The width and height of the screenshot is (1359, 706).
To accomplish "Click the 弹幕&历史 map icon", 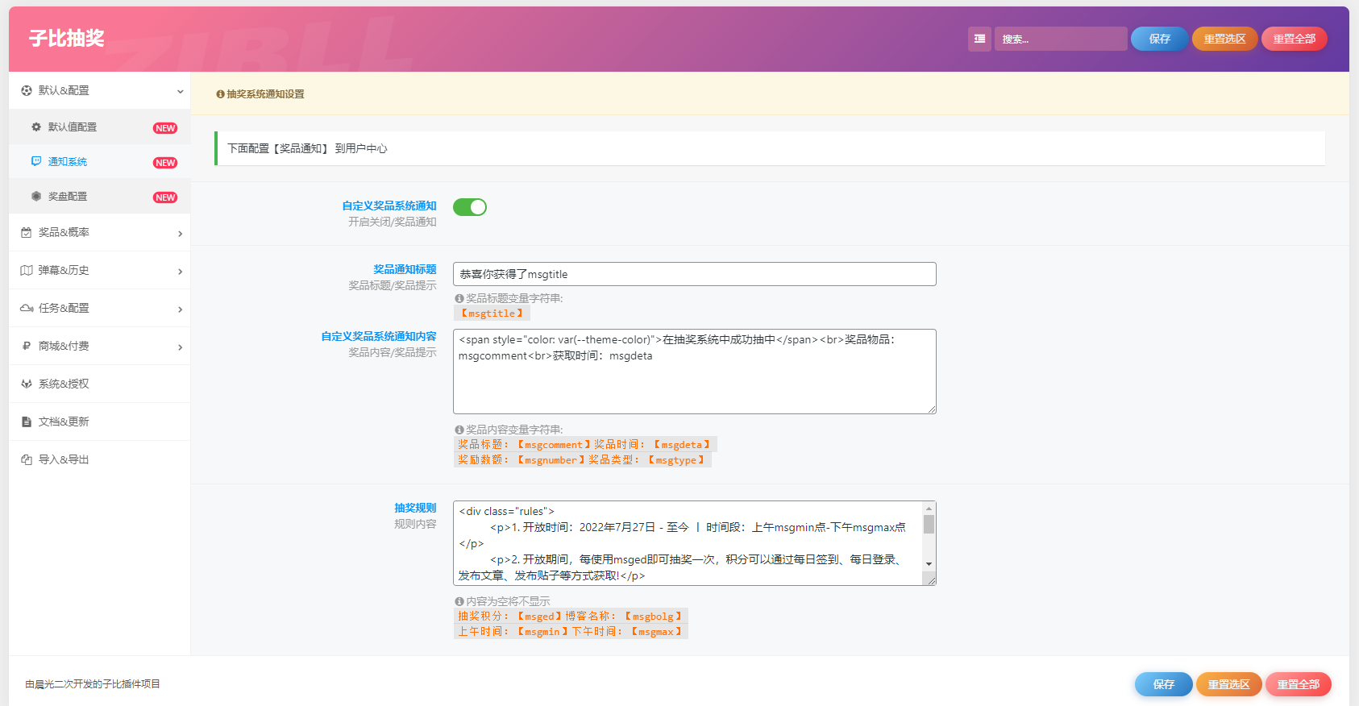I will [x=27, y=271].
